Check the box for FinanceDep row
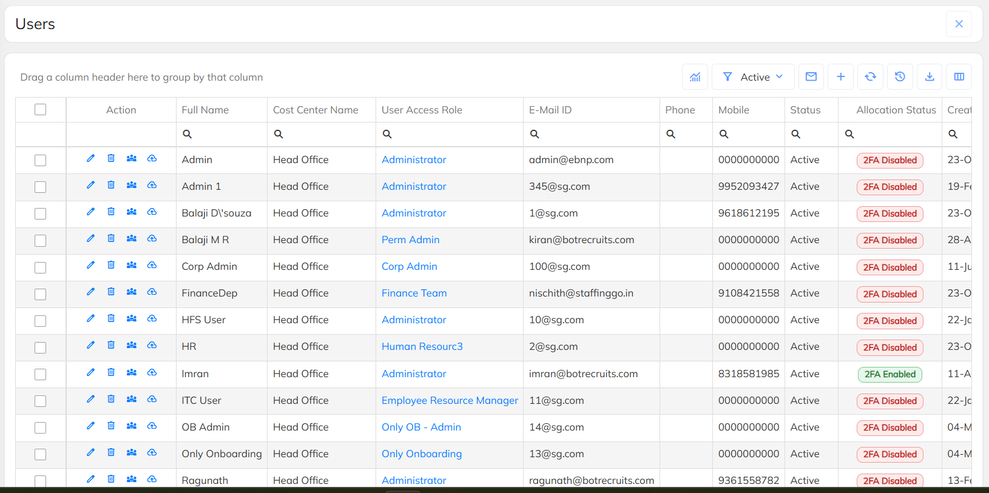This screenshot has width=989, height=493. pyautogui.click(x=41, y=294)
